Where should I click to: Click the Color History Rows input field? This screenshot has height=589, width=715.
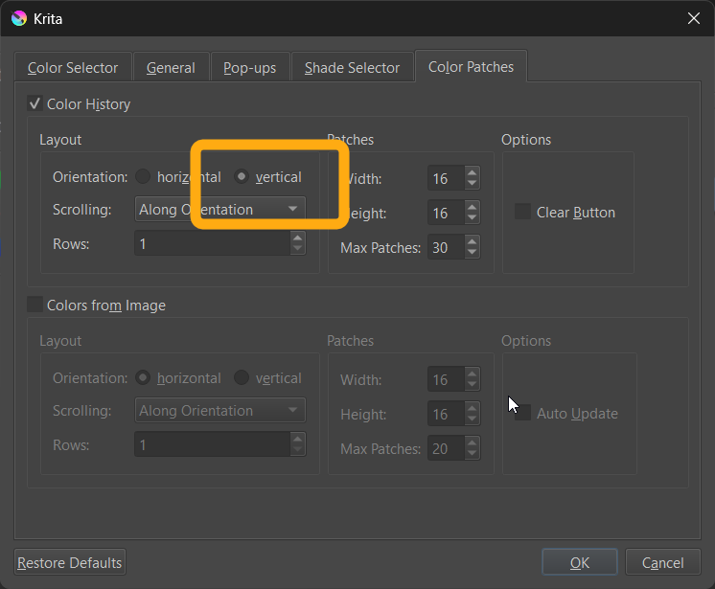click(x=211, y=244)
